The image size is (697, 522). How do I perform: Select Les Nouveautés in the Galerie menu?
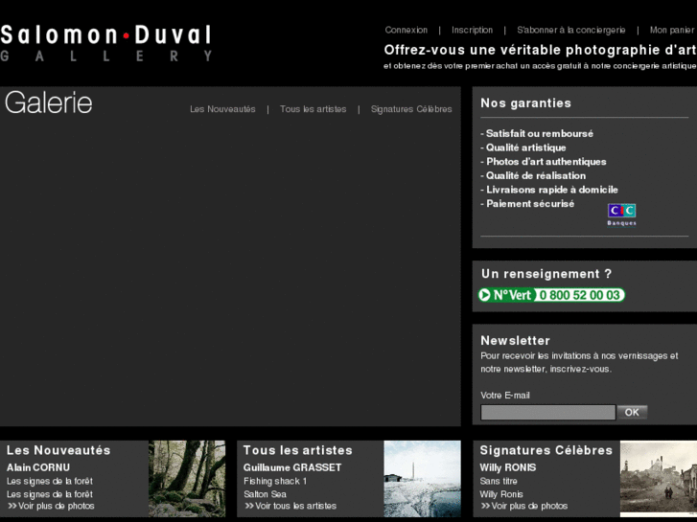pyautogui.click(x=222, y=109)
